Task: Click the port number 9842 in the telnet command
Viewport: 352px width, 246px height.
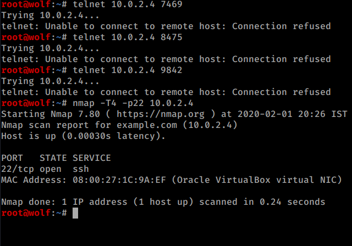Action: click(172, 70)
